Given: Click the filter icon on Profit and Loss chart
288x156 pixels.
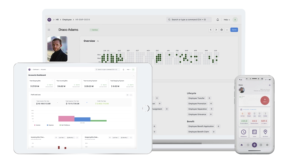Looking at the screenshot, I should (x=127, y=95).
